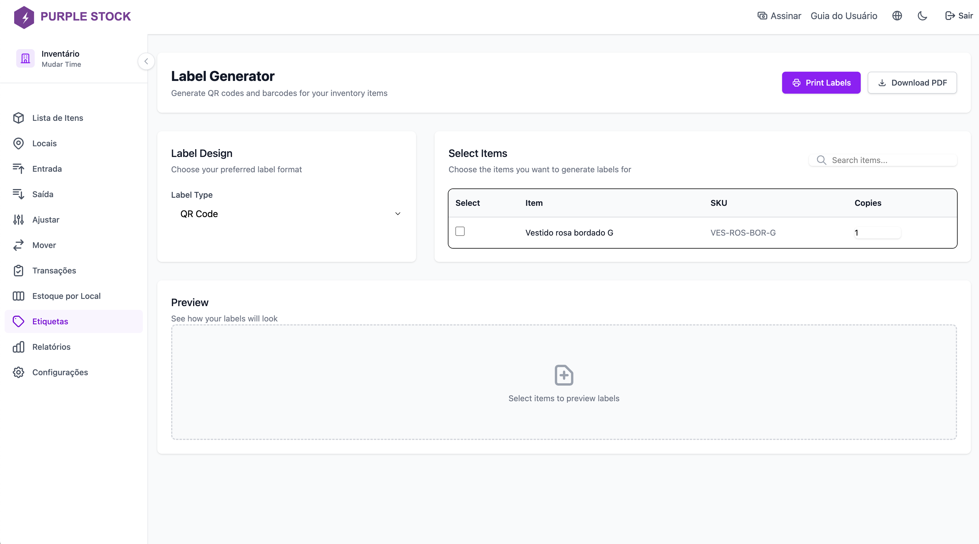Select the Mover arrows icon

(x=19, y=245)
